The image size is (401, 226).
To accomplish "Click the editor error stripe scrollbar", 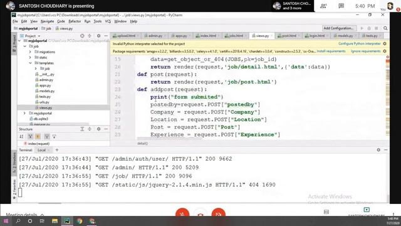I will [388, 97].
